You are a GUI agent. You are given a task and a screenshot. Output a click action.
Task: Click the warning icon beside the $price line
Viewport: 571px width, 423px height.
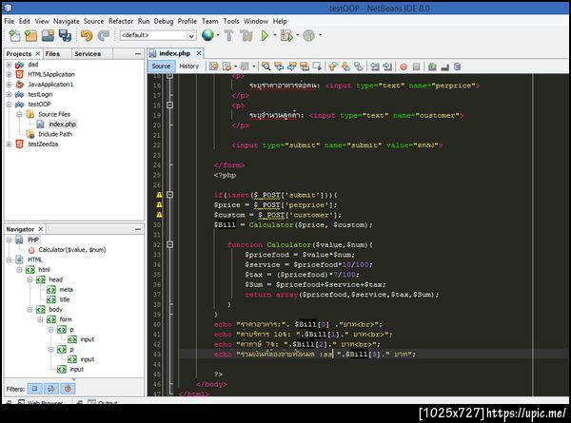(x=159, y=204)
